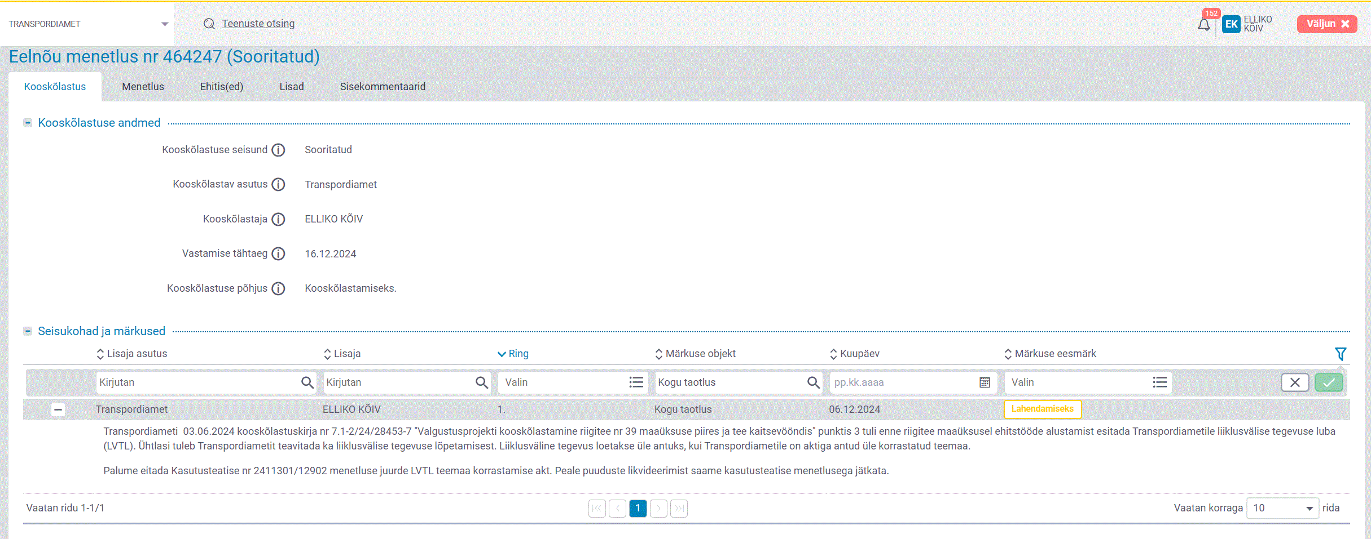Click the 16.12.2024 deadline value

[330, 254]
